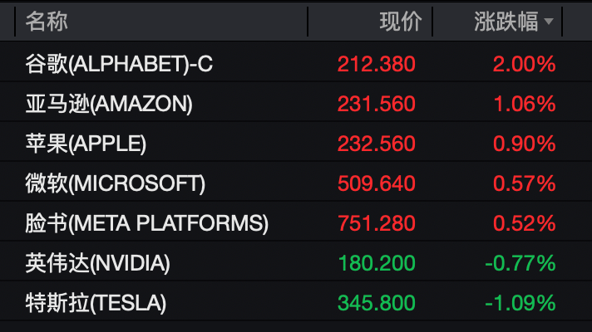Click Alphabet's price 212.380
Image resolution: width=592 pixels, height=332 pixels.
click(x=377, y=64)
